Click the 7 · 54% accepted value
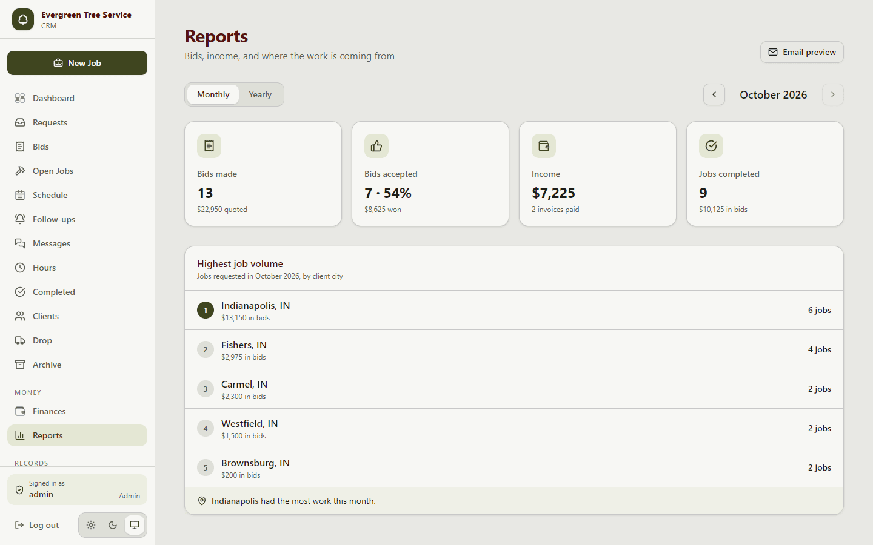Screen dimensions: 873x545 click(388, 193)
